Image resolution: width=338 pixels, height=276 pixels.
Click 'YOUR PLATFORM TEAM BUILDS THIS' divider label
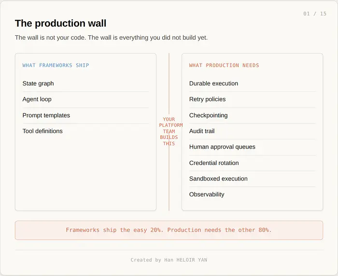[170, 131]
